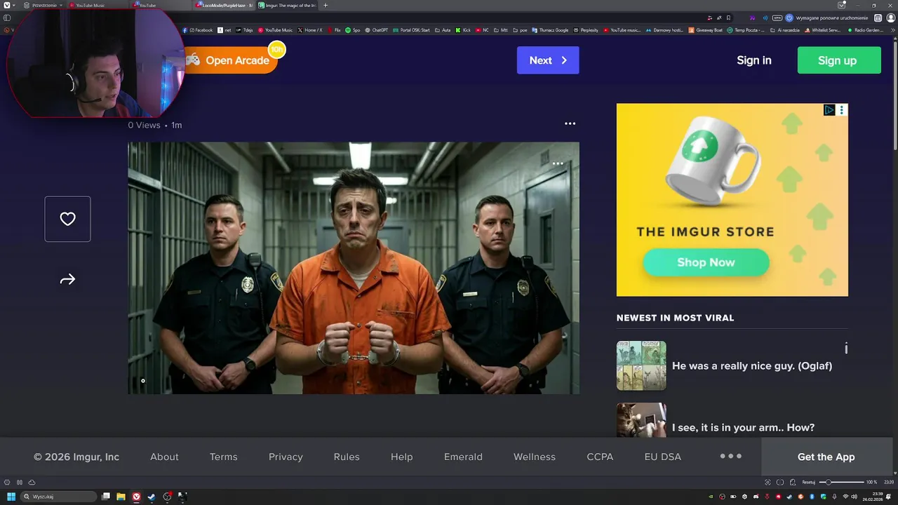
Task: Click the green Sign up button
Action: [839, 60]
